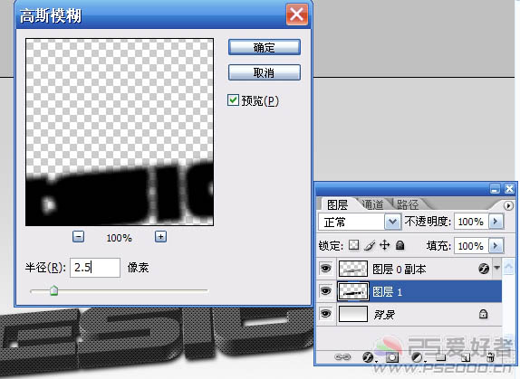Click the 不透明度 100% field
Image resolution: width=520 pixels, height=379 pixels.
471,221
